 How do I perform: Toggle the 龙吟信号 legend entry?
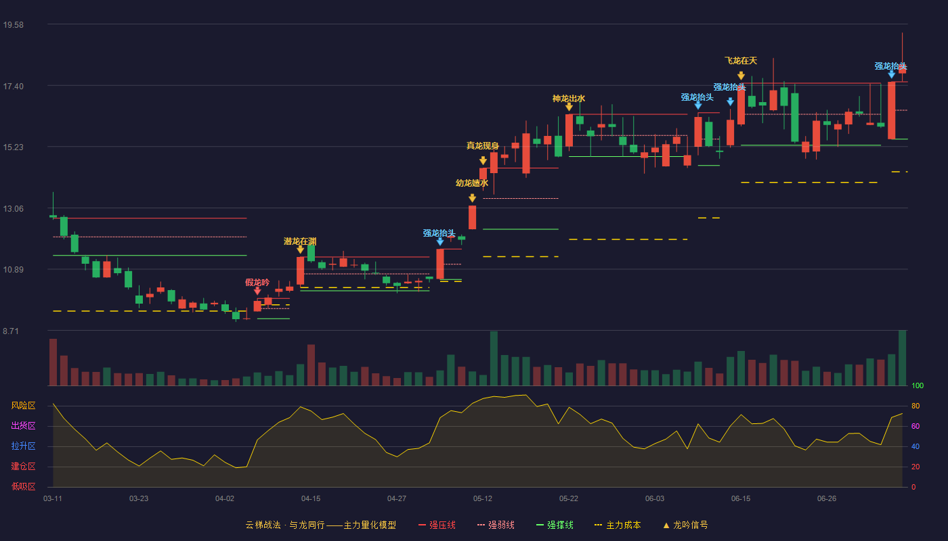[685, 525]
